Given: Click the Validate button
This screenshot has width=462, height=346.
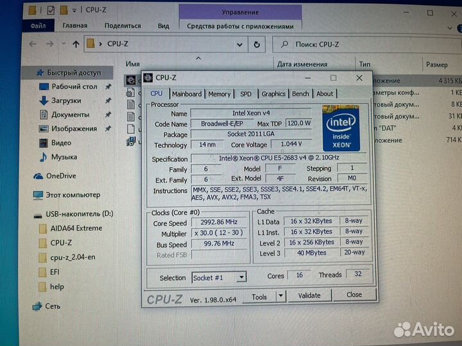Looking at the screenshot, I should pos(309,295).
